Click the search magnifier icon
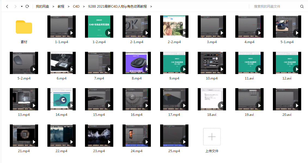The width and height of the screenshot is (308, 163). (302, 6)
